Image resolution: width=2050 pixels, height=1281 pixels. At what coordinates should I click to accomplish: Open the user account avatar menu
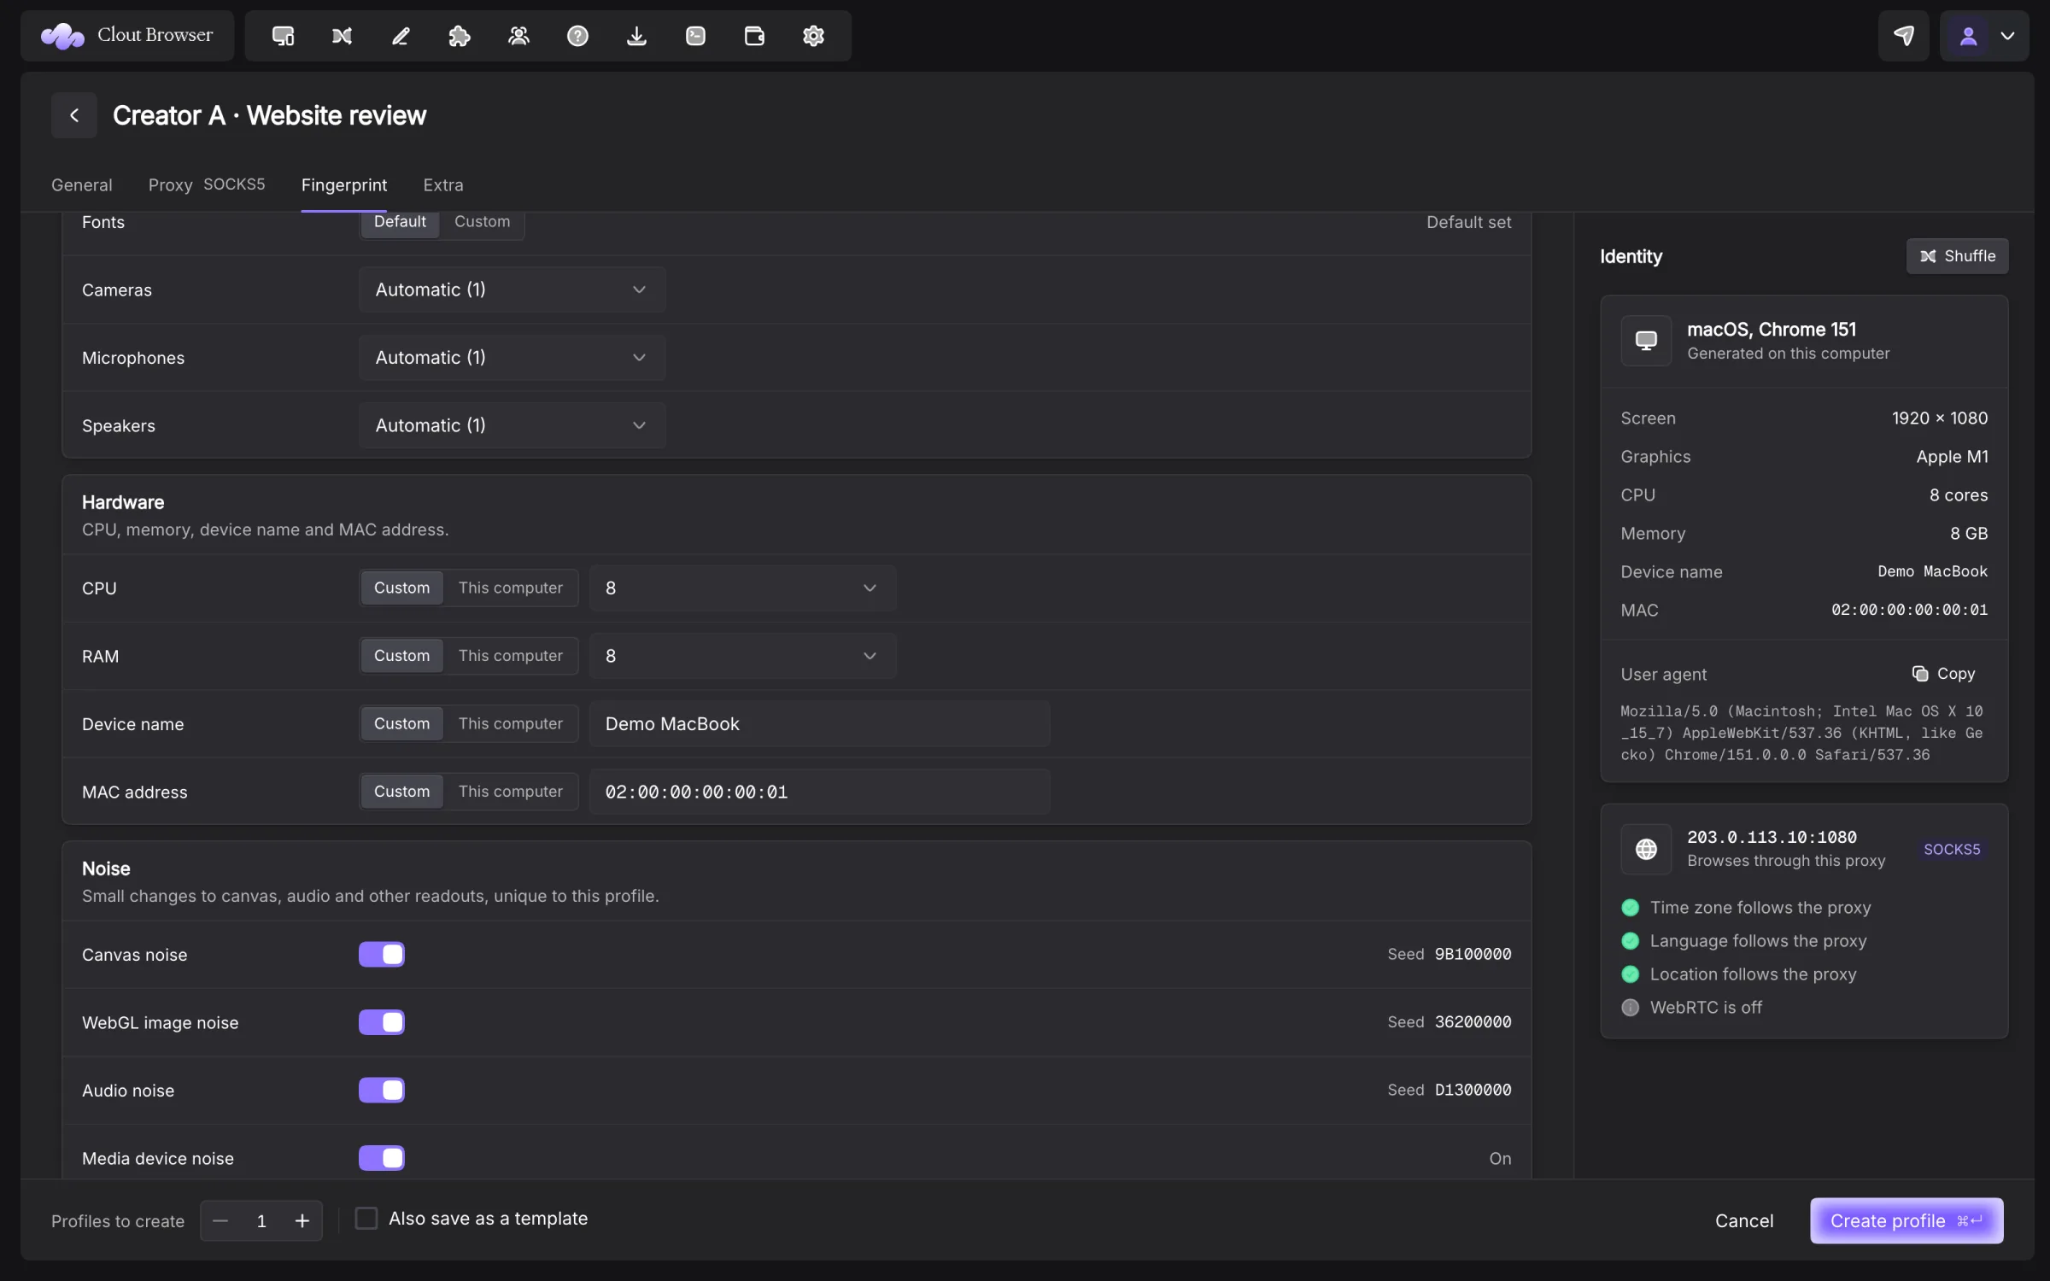(x=1983, y=36)
